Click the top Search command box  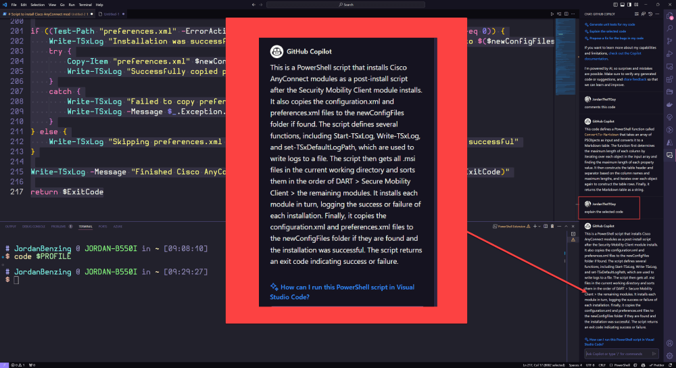345,5
